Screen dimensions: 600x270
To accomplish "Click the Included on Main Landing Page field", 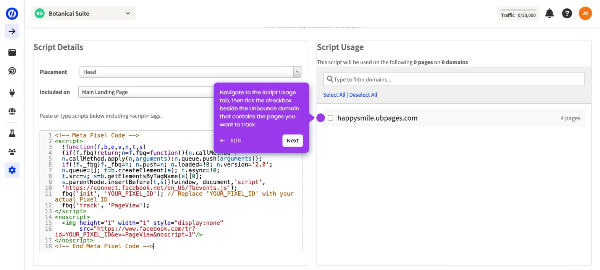I will click(x=146, y=92).
